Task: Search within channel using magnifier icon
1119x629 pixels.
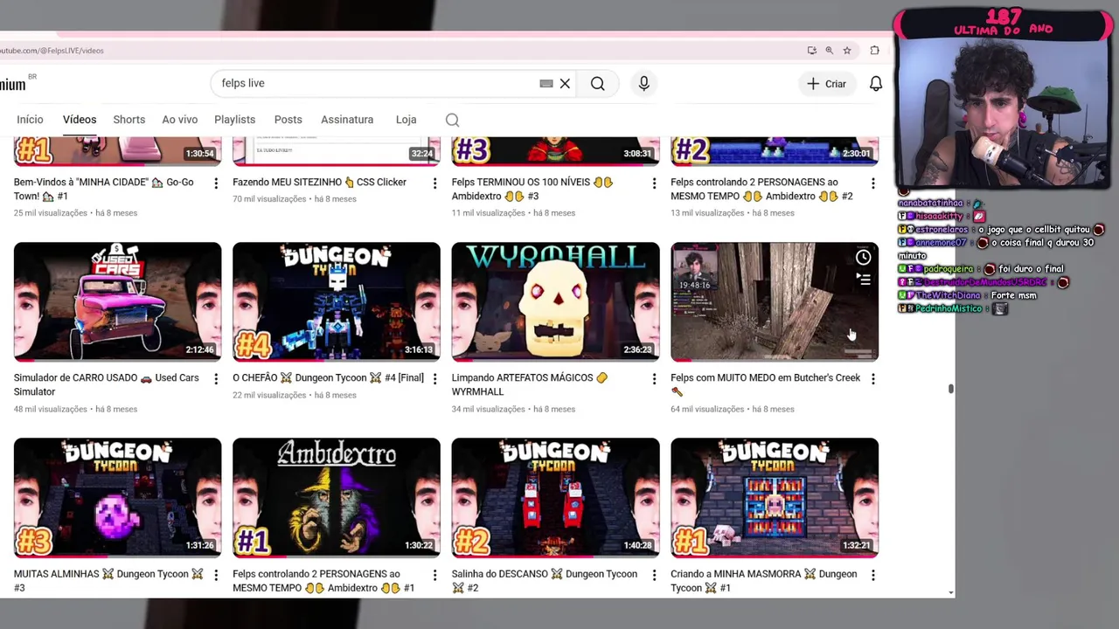Action: pos(452,120)
